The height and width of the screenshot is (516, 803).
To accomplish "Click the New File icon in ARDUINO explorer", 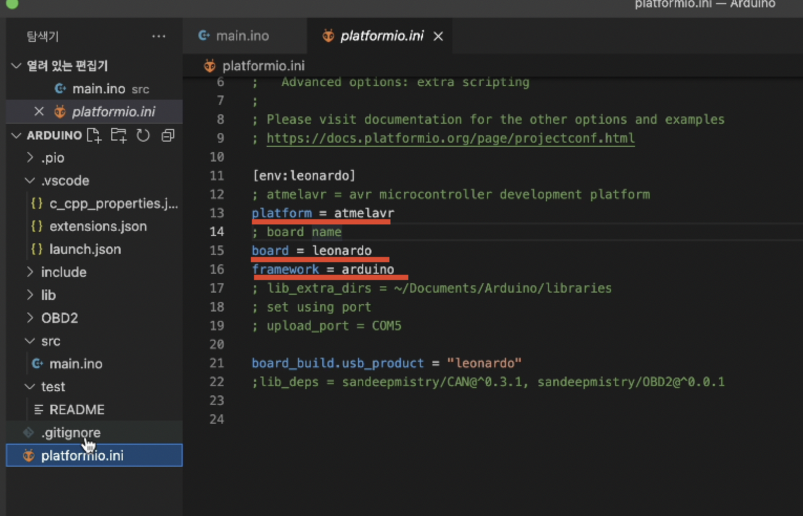I will (x=94, y=135).
